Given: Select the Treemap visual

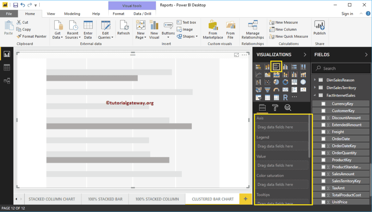Looking at the screenshot, I should click(x=295, y=82).
